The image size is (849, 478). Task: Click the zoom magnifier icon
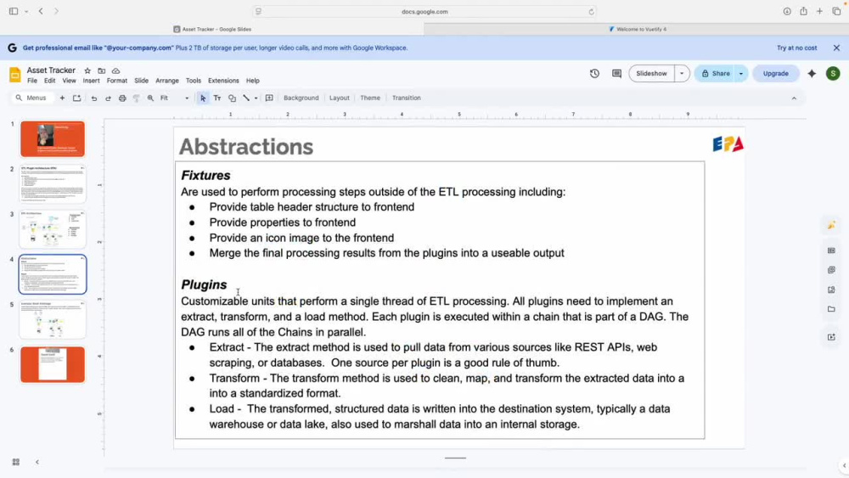[x=150, y=98]
